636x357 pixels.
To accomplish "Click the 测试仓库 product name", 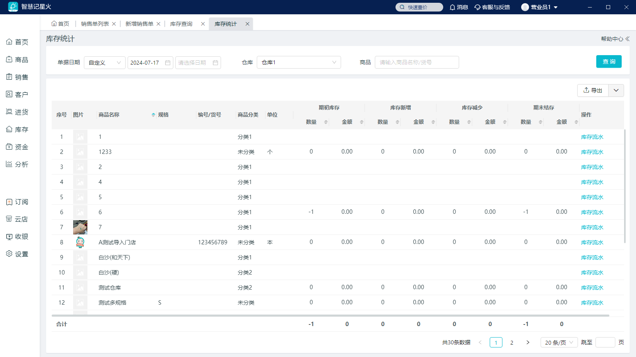I will click(x=110, y=288).
